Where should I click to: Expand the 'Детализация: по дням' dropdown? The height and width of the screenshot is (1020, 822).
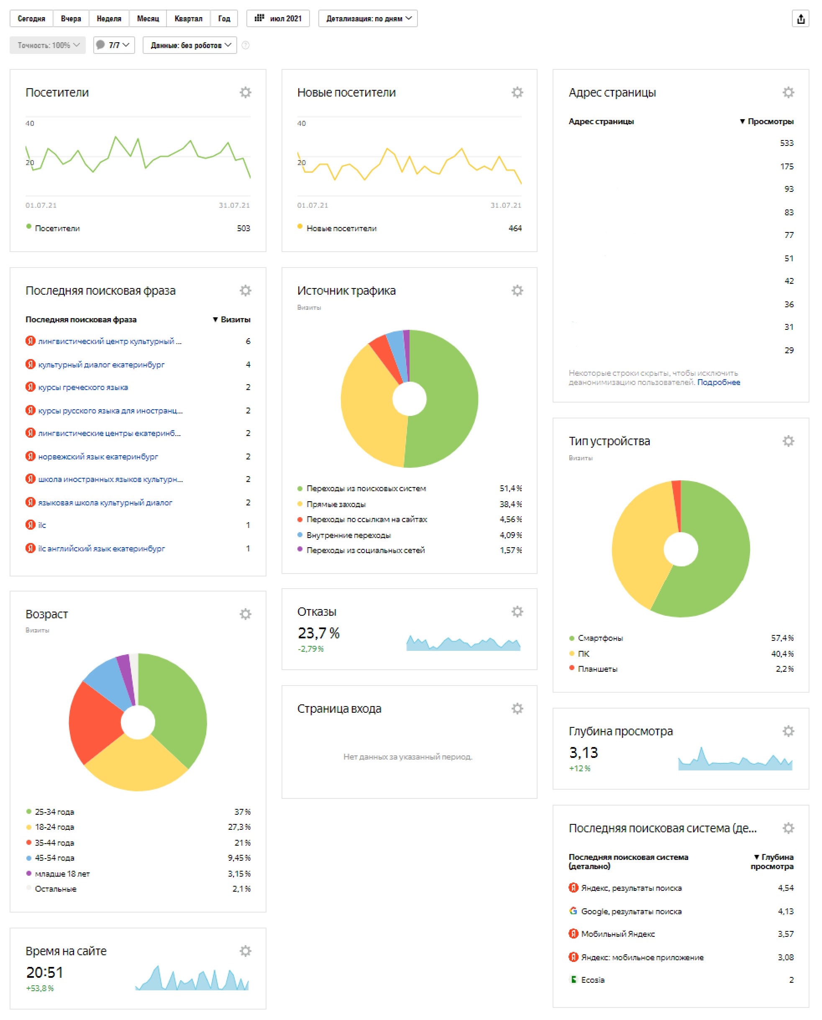coord(368,18)
